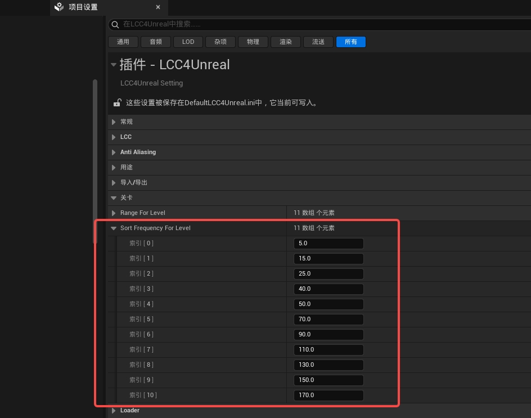Expand the Loader category
The height and width of the screenshot is (418, 531).
coord(114,411)
